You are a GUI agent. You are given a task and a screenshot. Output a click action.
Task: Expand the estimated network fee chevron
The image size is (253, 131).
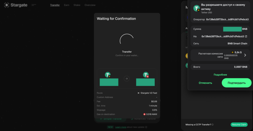point(245,55)
